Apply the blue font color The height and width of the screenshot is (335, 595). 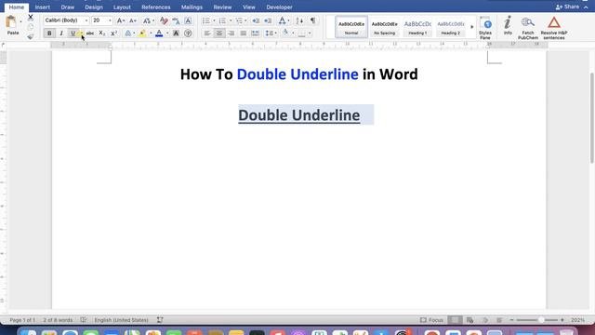pos(159,33)
